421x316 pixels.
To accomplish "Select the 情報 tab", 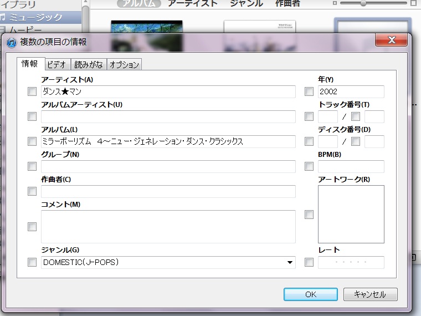I will click(30, 64).
